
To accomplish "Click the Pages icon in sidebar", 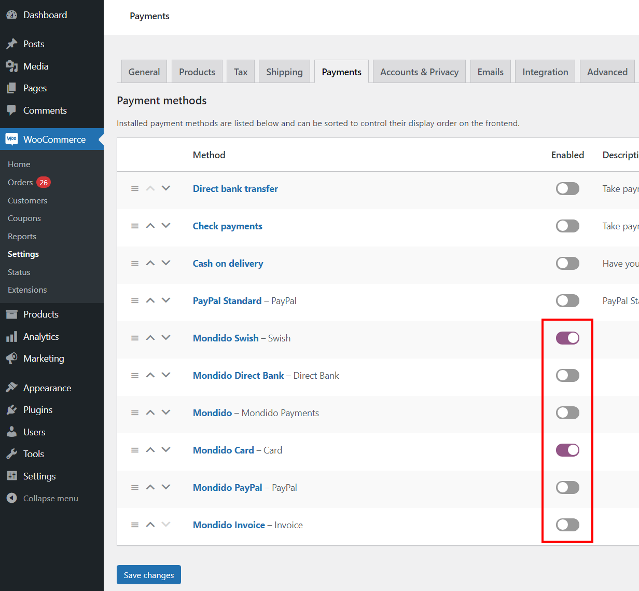I will pos(11,88).
